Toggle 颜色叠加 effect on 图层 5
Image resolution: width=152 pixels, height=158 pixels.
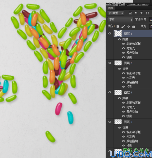(x=123, y=82)
